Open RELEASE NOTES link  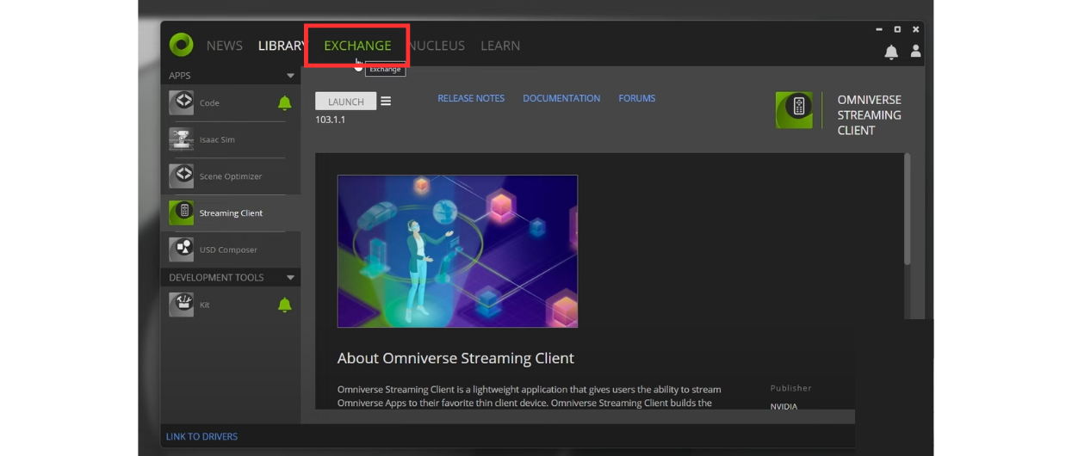(471, 98)
